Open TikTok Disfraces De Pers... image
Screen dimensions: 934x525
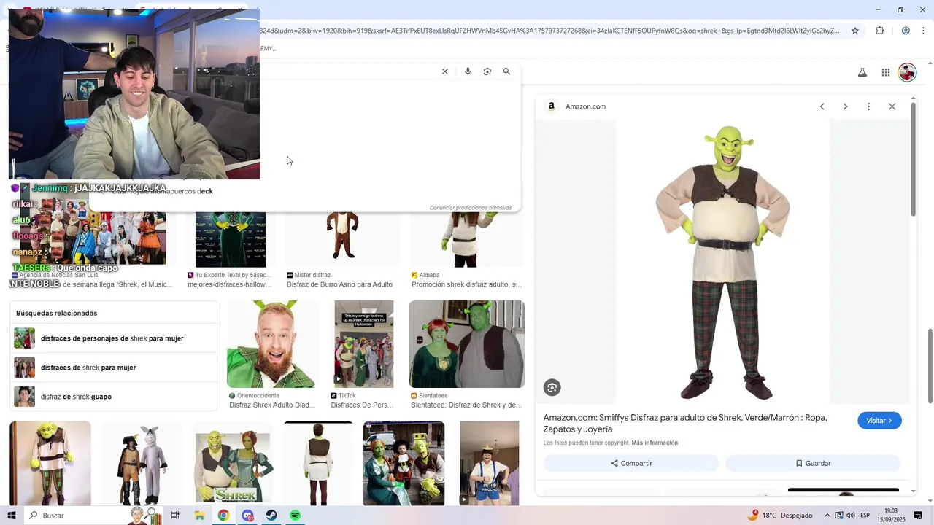(x=364, y=344)
